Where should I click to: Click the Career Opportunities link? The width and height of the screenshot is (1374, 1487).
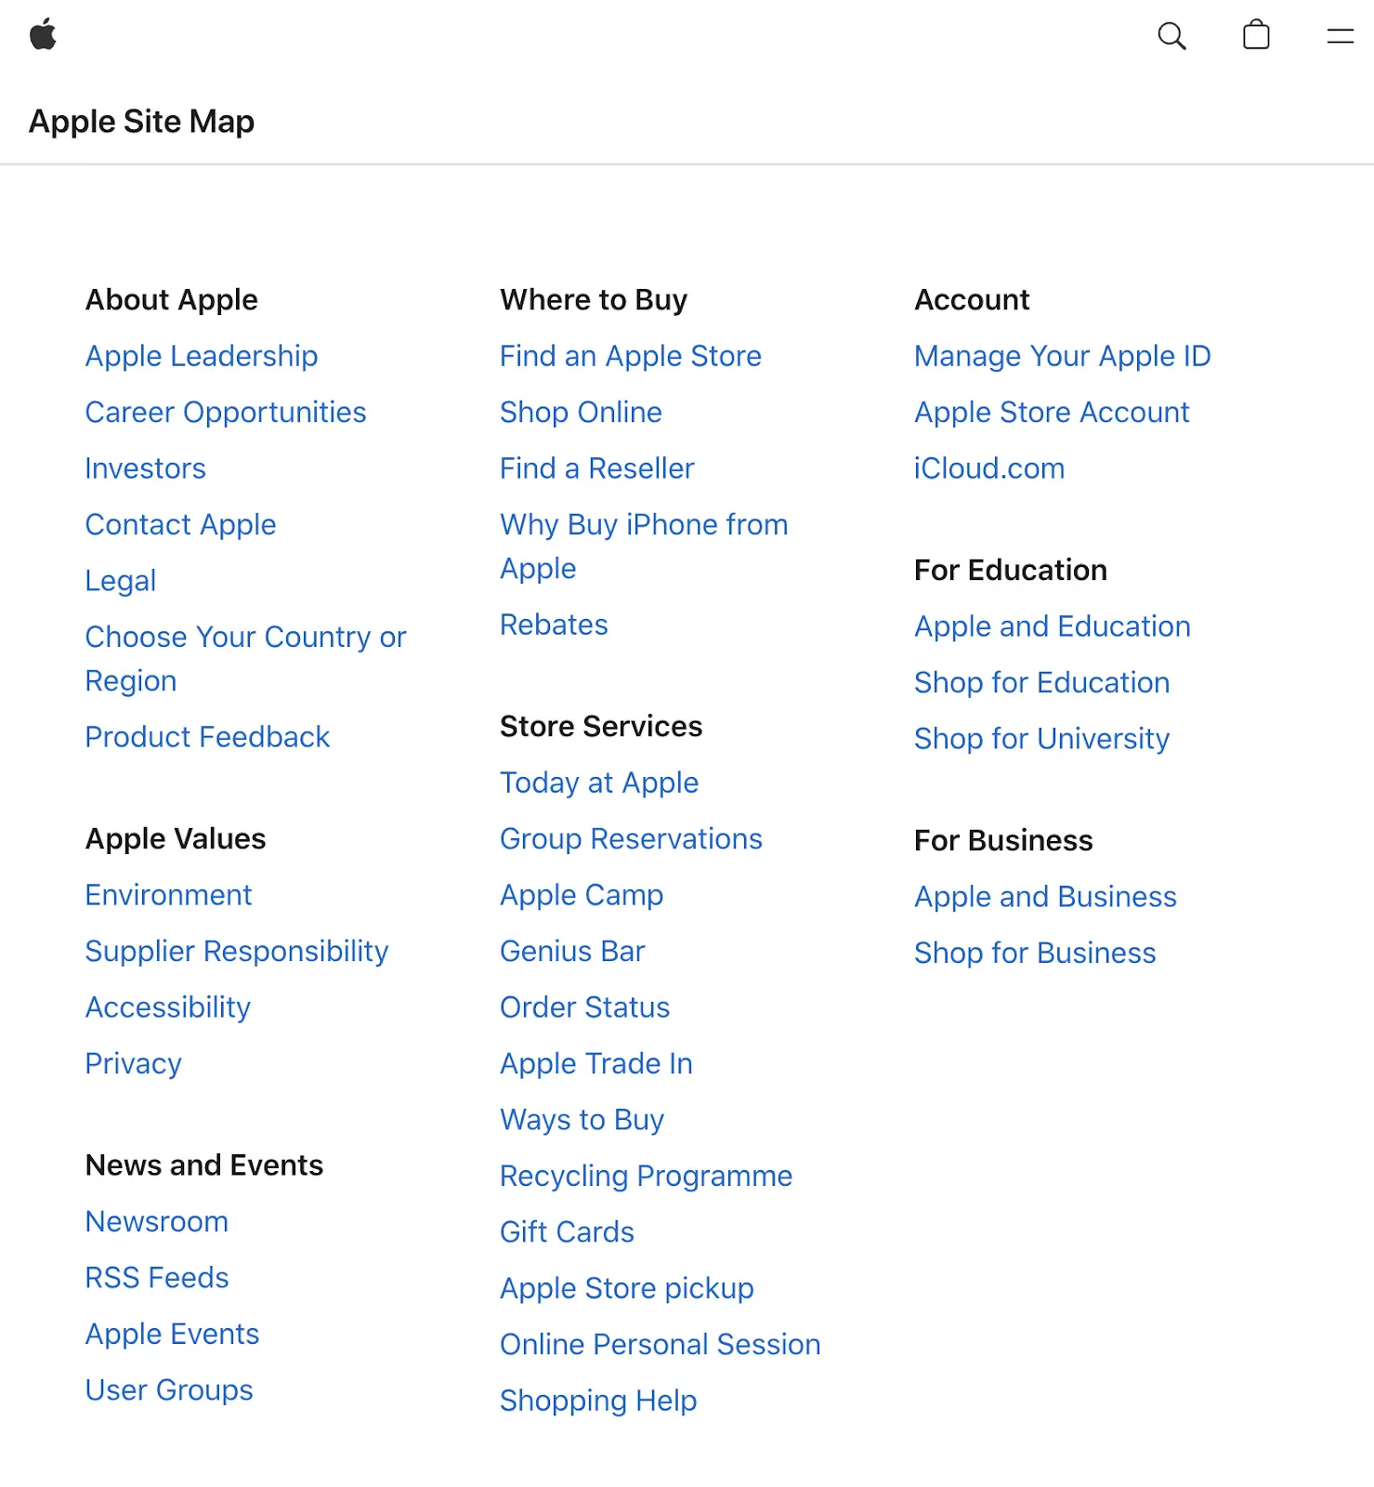point(226,412)
